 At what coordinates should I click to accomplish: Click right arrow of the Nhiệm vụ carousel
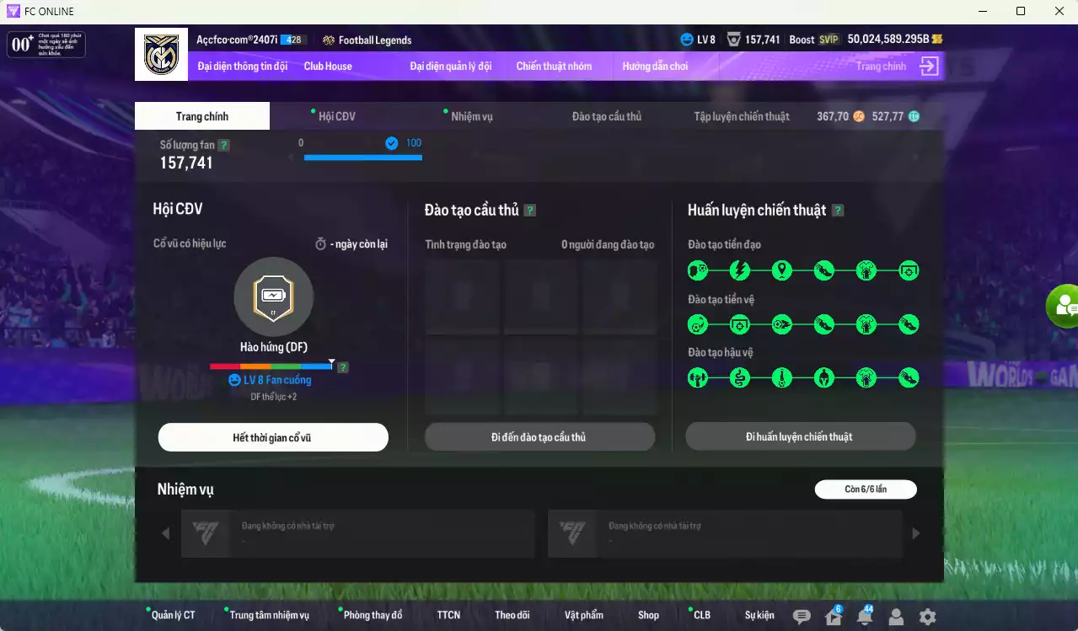tap(916, 533)
